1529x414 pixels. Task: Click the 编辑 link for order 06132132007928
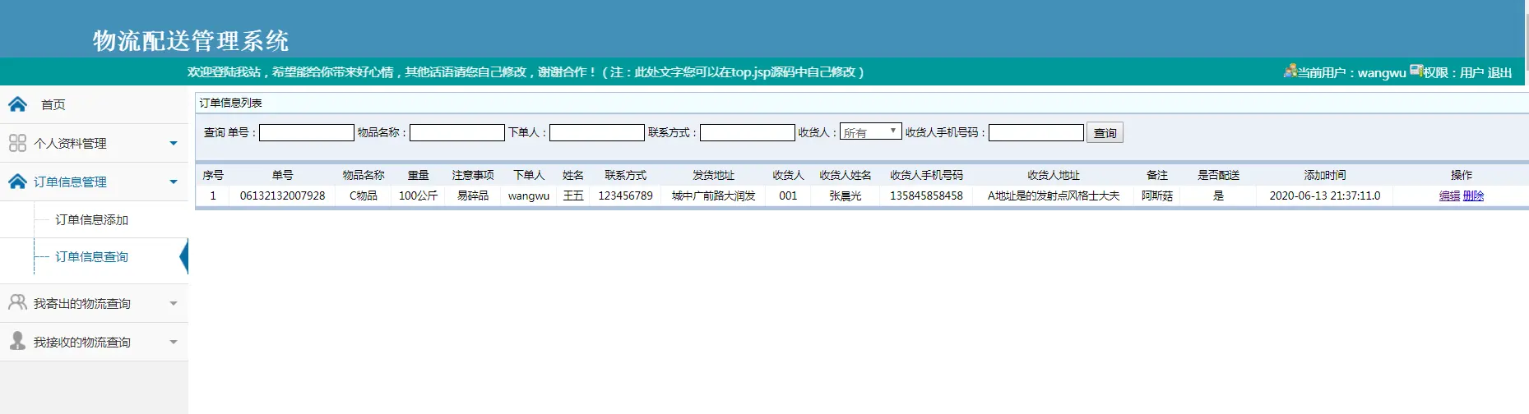(1449, 195)
